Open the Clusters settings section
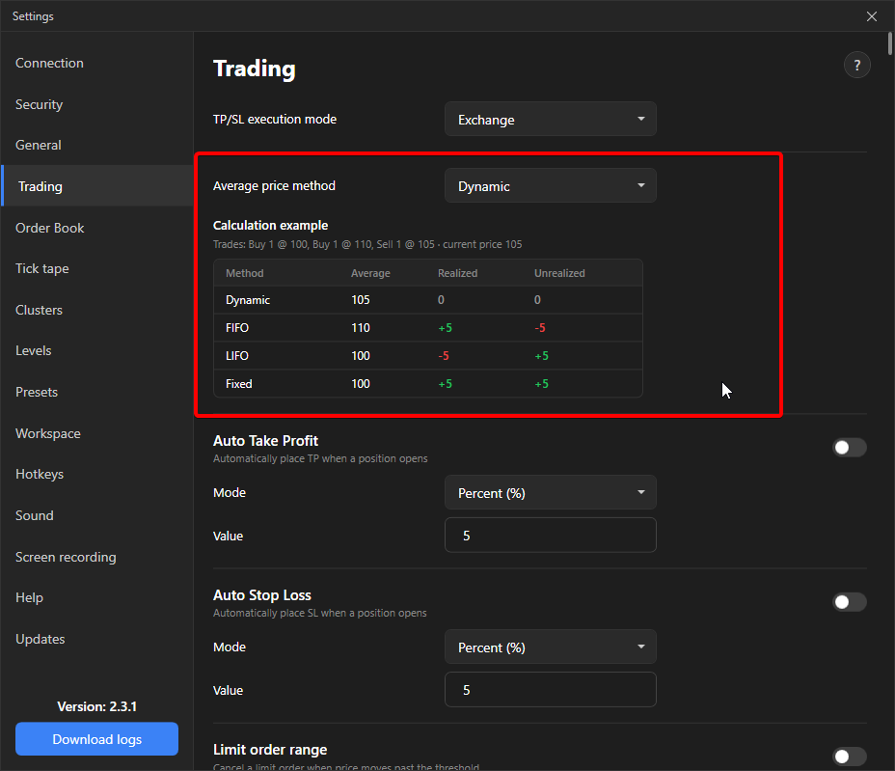The height and width of the screenshot is (771, 895). [x=97, y=310]
